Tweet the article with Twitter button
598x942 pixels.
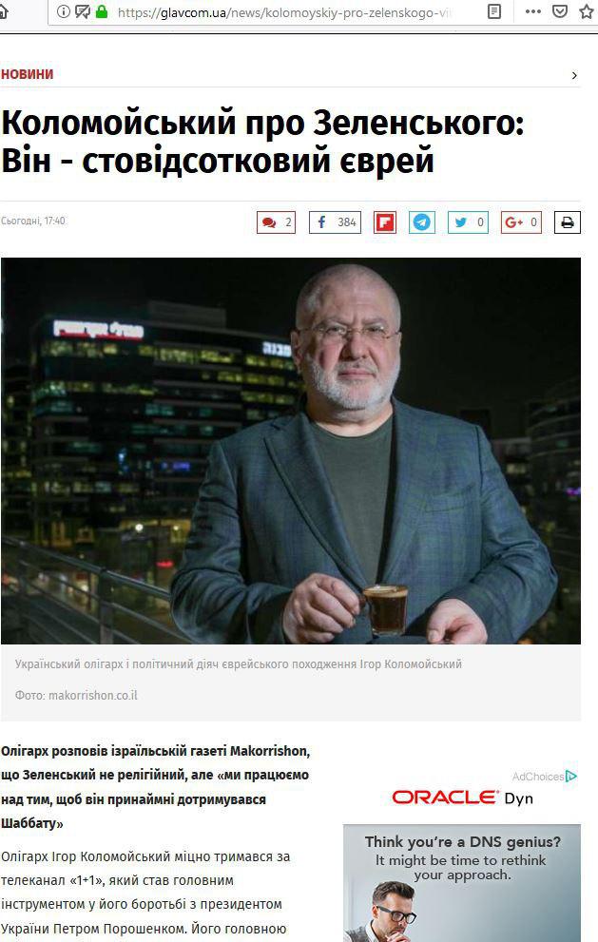click(468, 222)
